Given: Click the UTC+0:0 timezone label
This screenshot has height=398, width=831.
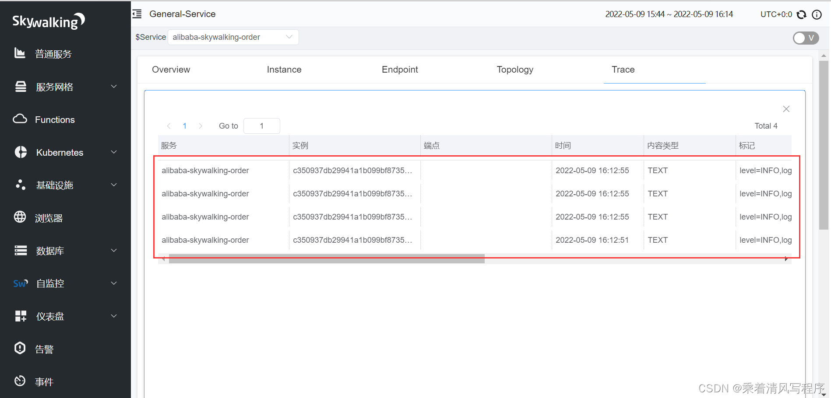Looking at the screenshot, I should tap(776, 14).
